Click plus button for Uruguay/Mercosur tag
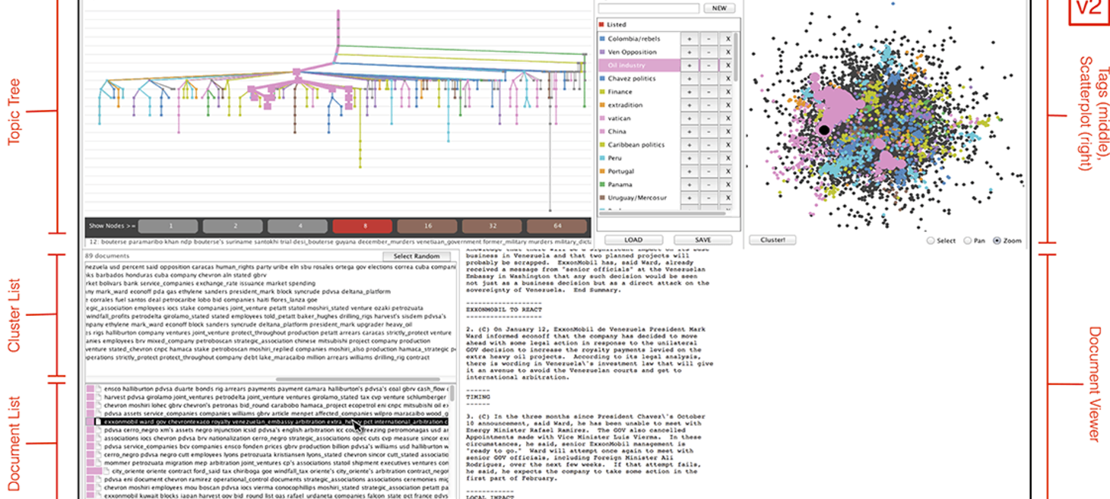 (x=689, y=197)
